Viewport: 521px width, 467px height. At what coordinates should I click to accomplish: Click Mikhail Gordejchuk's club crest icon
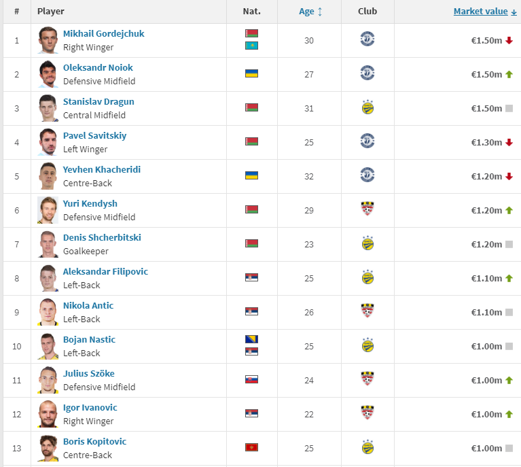(367, 39)
